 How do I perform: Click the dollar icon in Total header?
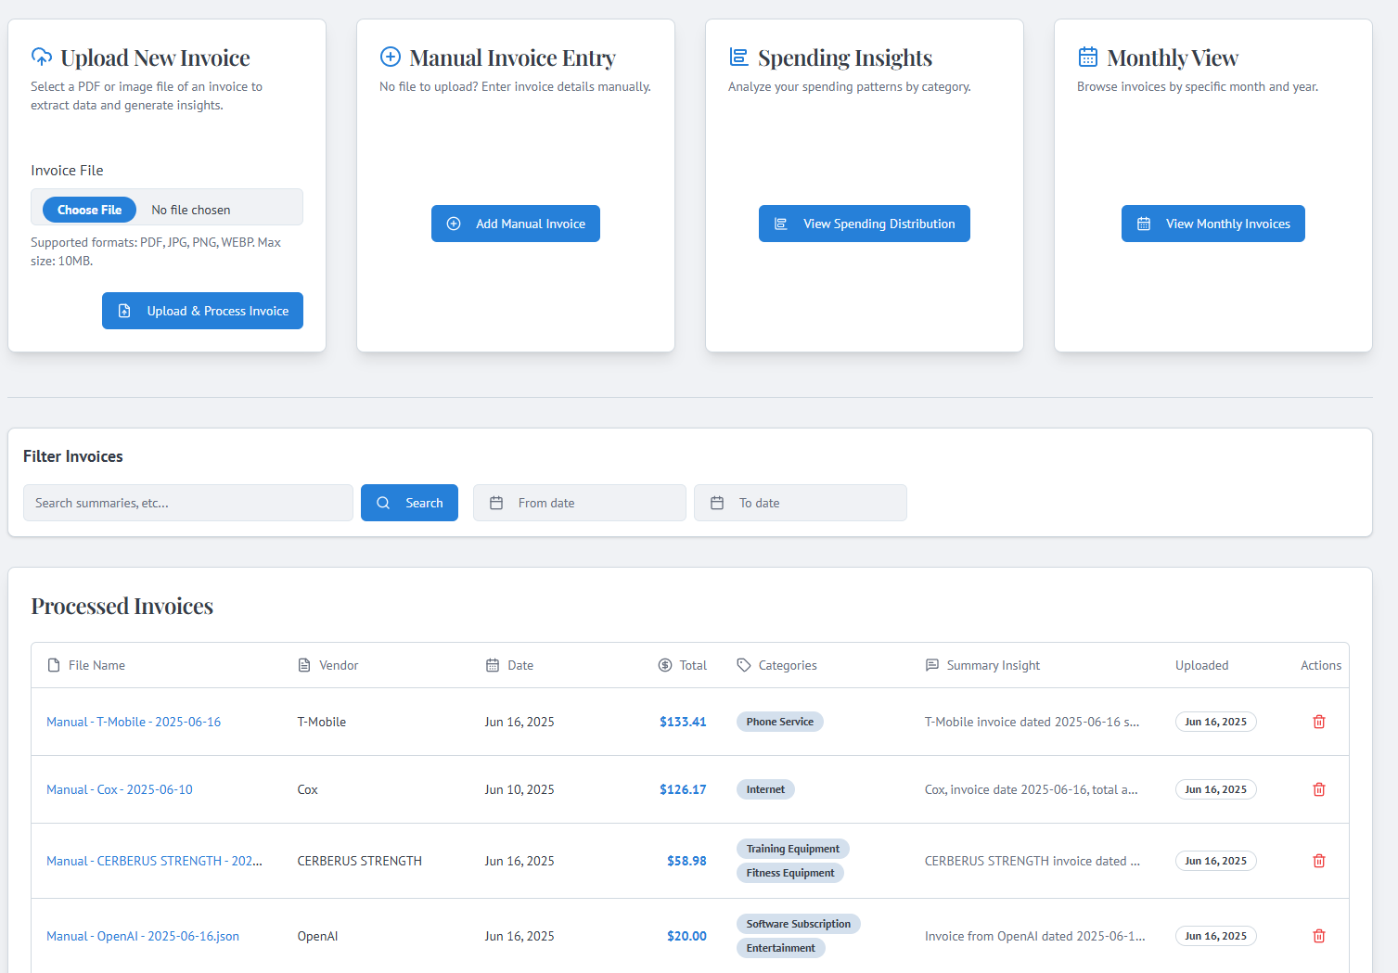[665, 665]
